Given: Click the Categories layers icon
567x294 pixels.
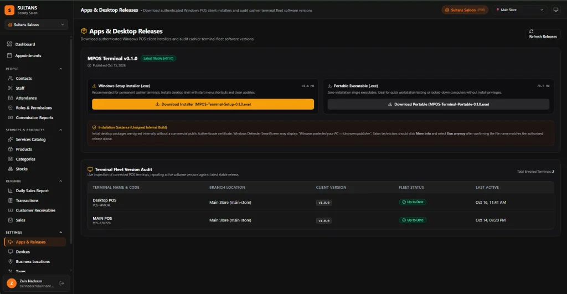Looking at the screenshot, I should [x=10, y=159].
